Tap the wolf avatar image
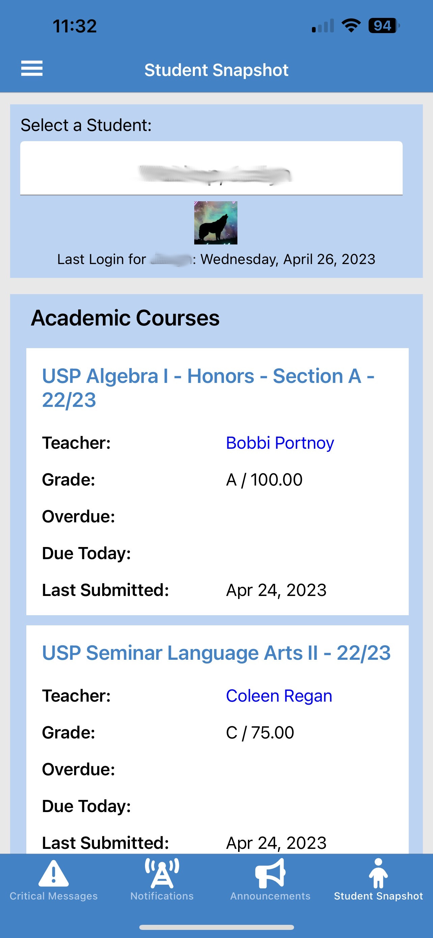The width and height of the screenshot is (433, 938). (x=215, y=223)
